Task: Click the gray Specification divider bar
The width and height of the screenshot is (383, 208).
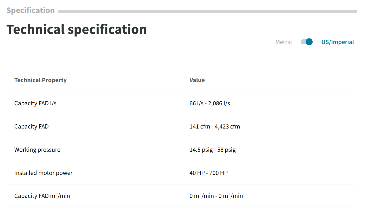Action: tap(208, 11)
